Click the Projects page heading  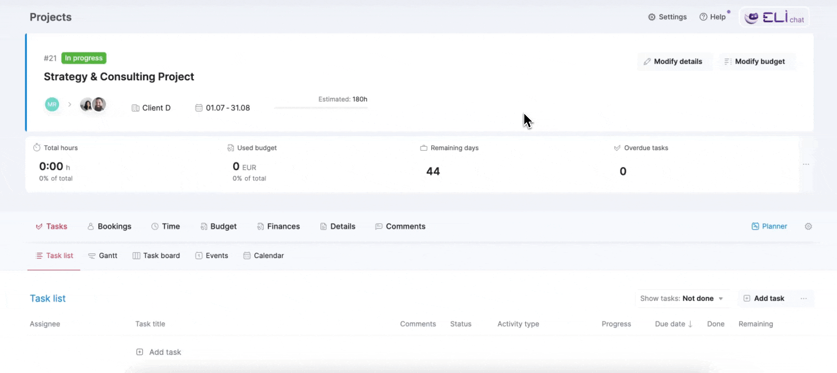(51, 17)
